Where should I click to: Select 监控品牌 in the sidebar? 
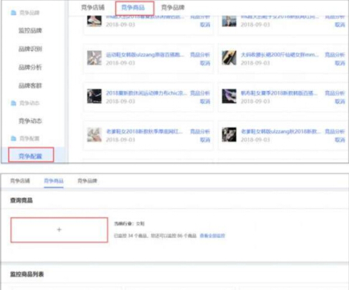(30, 31)
